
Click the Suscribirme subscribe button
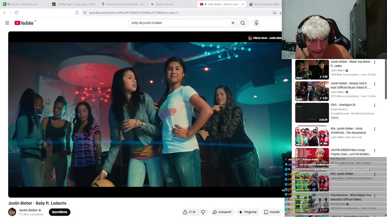(x=60, y=212)
